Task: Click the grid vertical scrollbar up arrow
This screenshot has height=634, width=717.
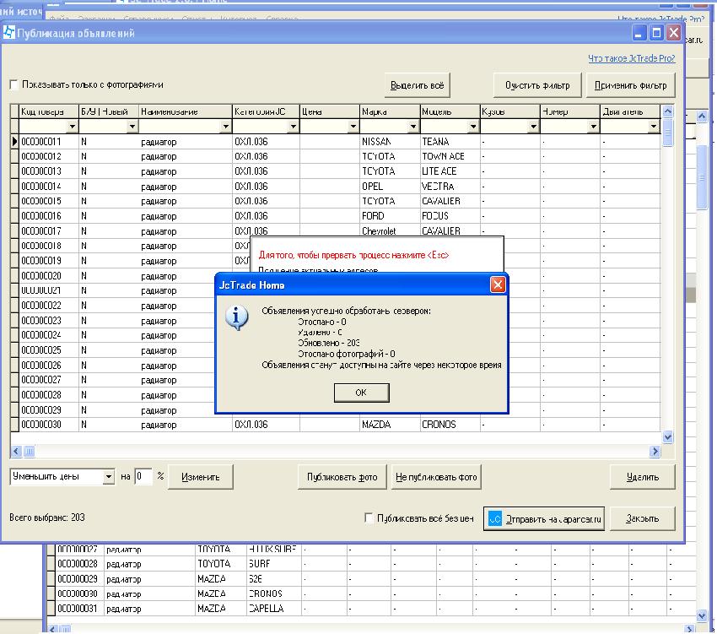Action: [667, 111]
